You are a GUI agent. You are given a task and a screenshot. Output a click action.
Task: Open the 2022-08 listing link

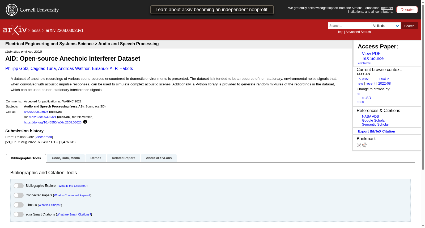(384, 84)
